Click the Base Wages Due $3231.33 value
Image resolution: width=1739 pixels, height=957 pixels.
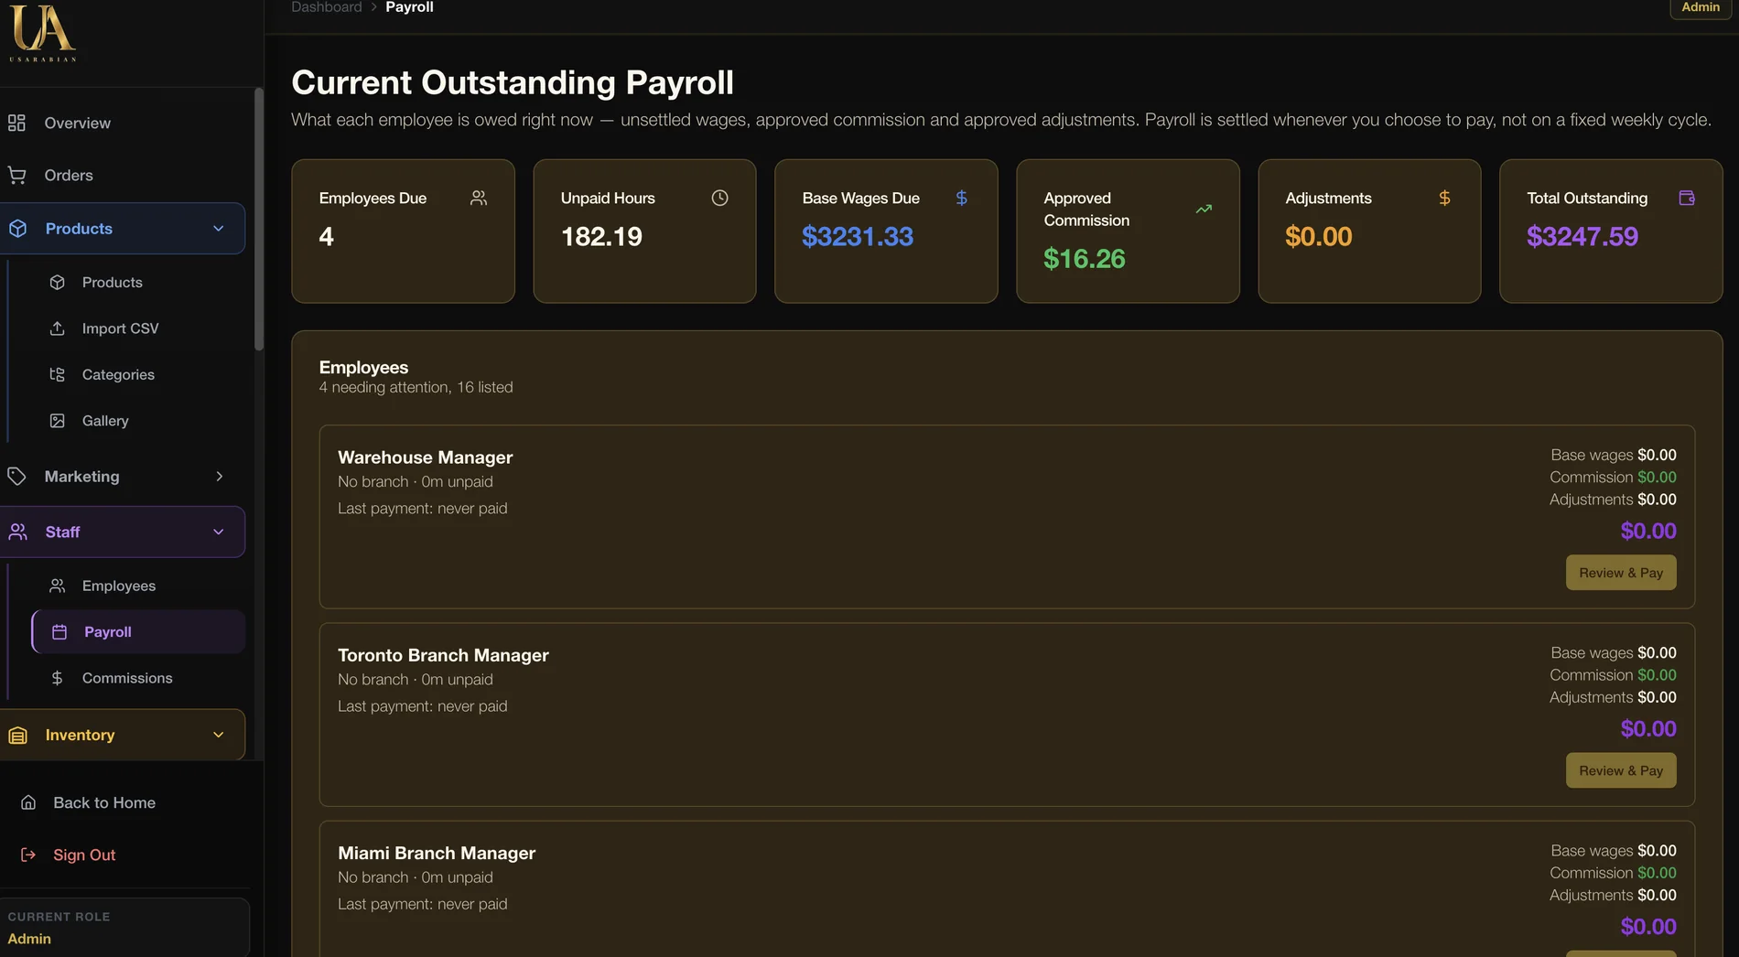[x=858, y=236]
